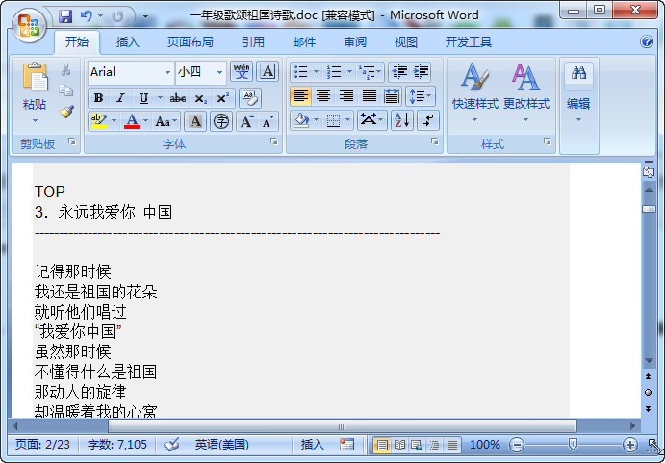Zoom in with plus button

[x=629, y=445]
